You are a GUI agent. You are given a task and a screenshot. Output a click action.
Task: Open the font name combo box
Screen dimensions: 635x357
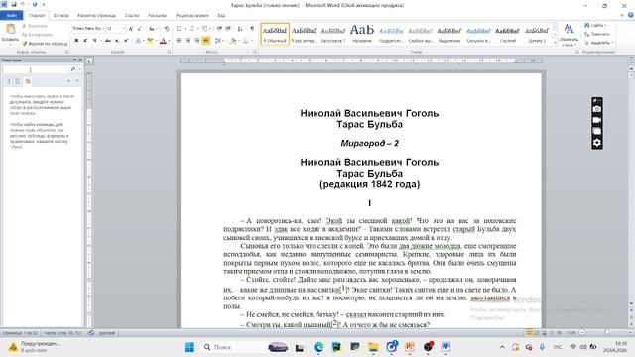point(88,29)
